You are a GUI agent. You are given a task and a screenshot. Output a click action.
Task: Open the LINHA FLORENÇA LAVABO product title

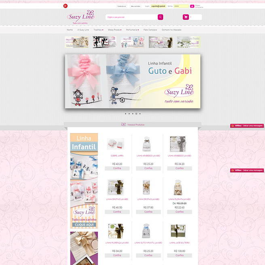tap(117, 243)
